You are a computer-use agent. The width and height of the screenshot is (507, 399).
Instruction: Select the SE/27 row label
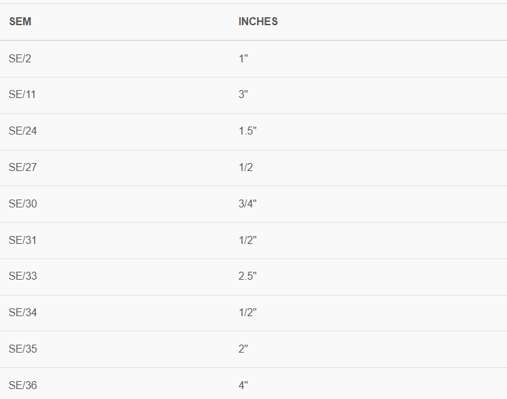[23, 167]
